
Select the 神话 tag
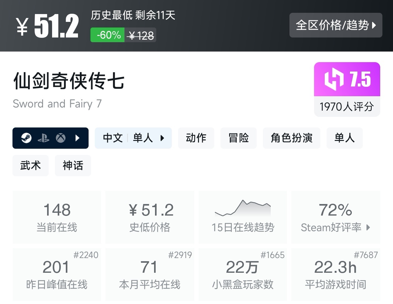(73, 166)
